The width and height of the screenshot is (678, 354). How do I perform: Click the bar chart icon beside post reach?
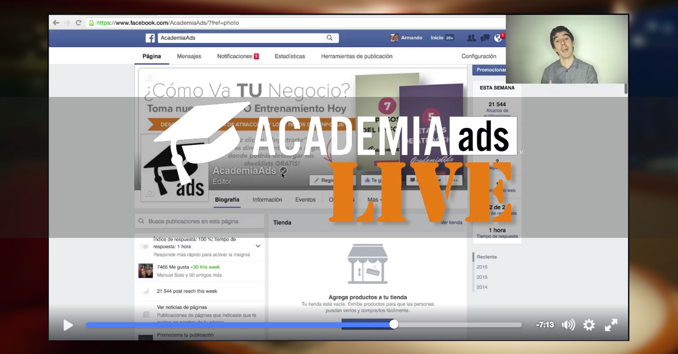145,291
